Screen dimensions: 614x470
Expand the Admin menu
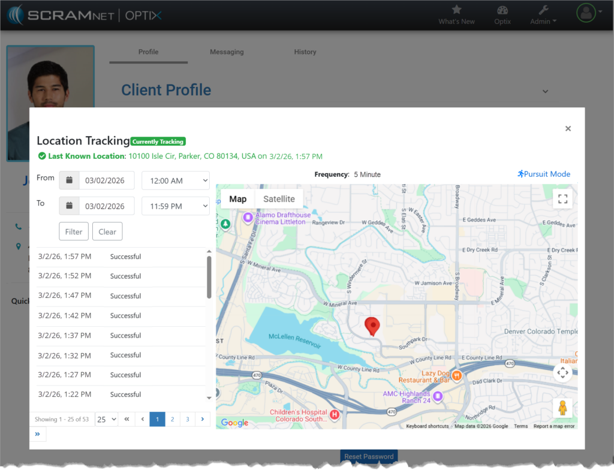[x=543, y=15]
